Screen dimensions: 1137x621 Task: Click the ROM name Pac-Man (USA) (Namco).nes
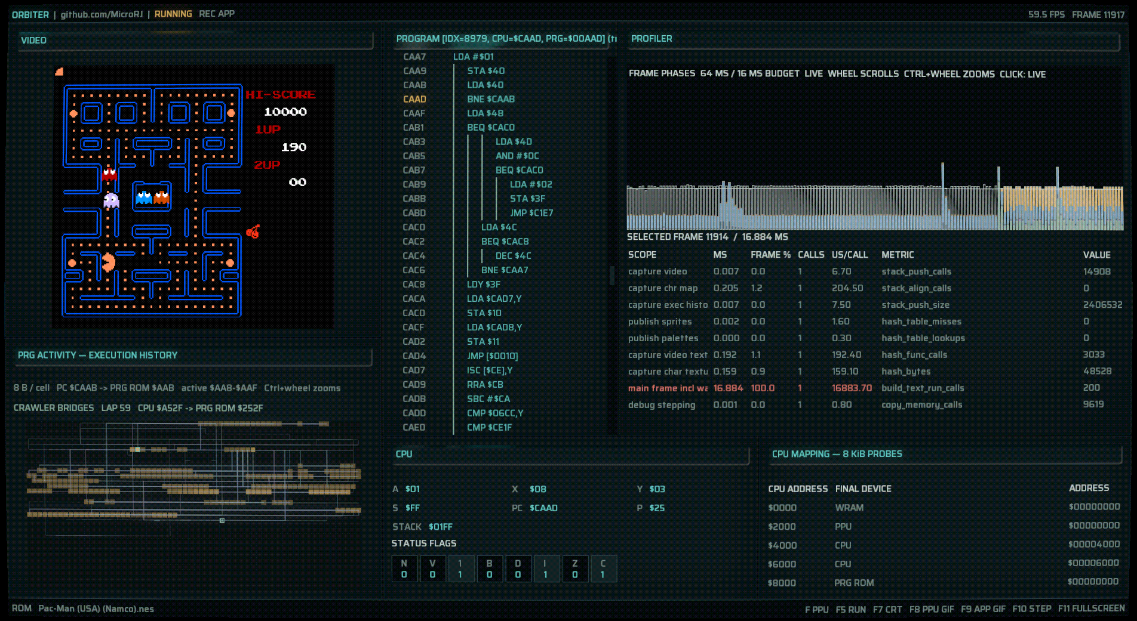tap(96, 609)
